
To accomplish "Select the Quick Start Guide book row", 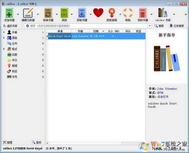I will pos(96,36).
